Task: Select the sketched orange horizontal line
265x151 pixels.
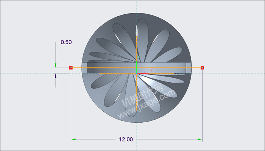Action: coord(137,68)
